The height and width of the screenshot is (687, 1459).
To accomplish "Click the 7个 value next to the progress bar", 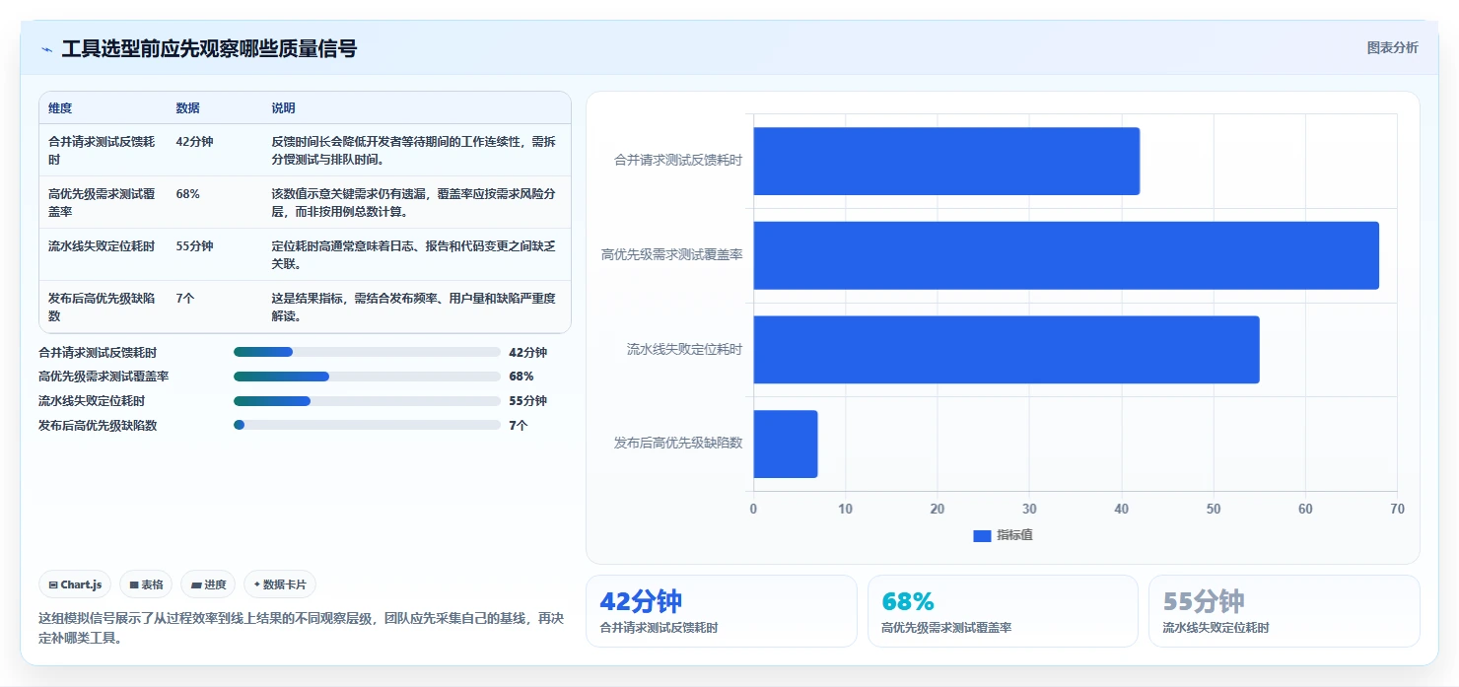I will coord(519,425).
